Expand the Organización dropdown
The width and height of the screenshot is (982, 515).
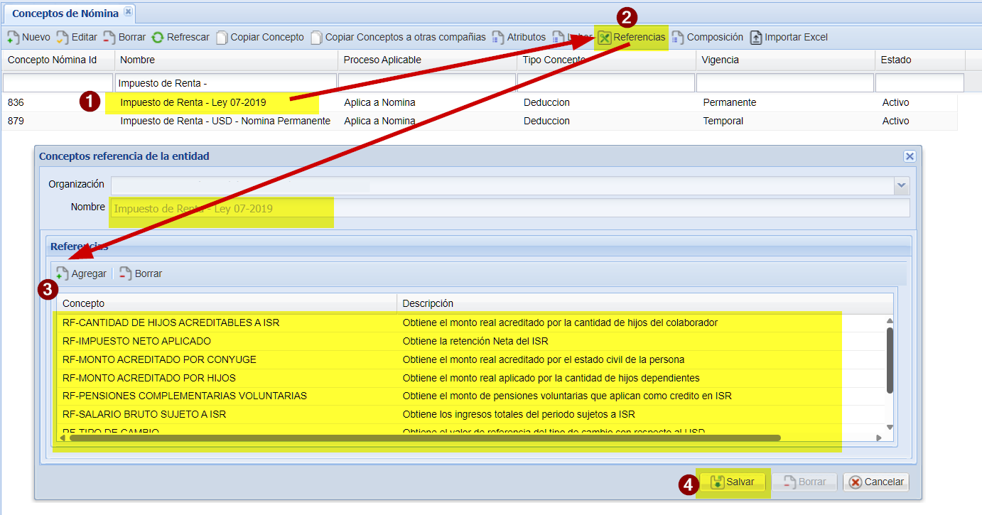coord(901,185)
